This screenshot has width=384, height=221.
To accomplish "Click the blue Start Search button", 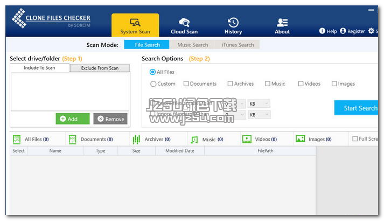I will 357,108.
